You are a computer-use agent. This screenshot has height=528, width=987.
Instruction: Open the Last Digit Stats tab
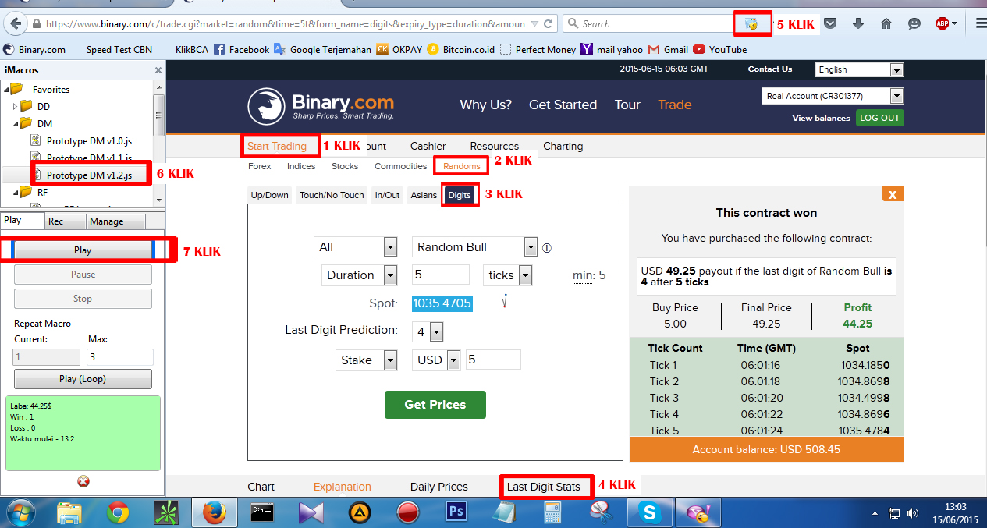coord(544,487)
